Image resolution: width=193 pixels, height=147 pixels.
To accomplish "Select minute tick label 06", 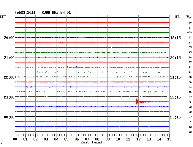I will pos(77,139).
